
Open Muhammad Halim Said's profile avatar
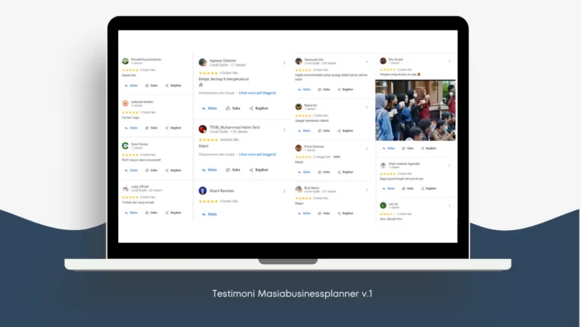(x=202, y=129)
